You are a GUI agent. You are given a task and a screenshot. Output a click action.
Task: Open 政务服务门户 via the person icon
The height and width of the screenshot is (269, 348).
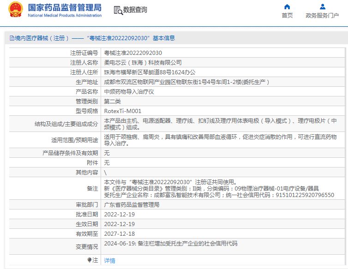coord(323,7)
